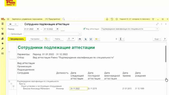This screenshot has height=95, width=169.
Task: Click the period selection ellipsis button
Action: pos(63,29)
